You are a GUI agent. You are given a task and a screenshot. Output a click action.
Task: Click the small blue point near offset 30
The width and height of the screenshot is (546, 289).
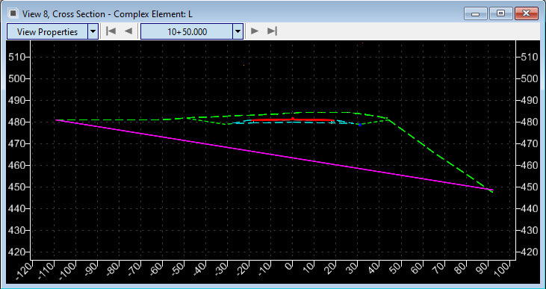click(x=360, y=124)
